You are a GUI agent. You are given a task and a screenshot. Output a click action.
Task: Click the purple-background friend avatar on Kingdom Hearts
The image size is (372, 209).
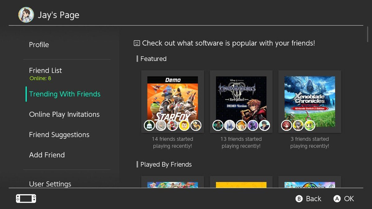pos(253,125)
